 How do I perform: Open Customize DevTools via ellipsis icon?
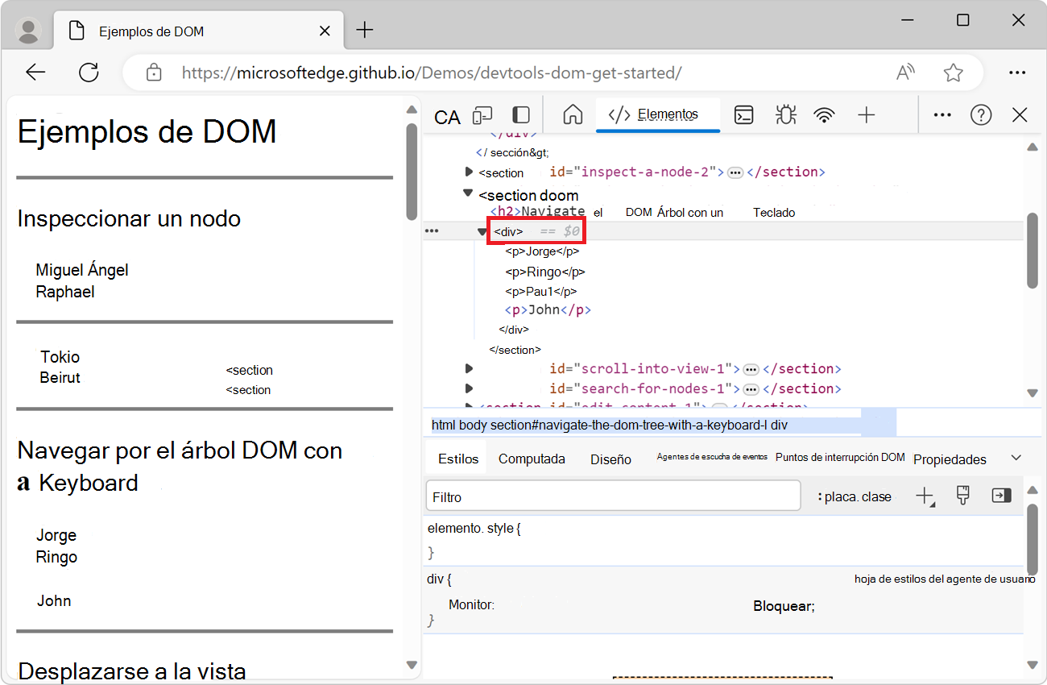coord(941,115)
